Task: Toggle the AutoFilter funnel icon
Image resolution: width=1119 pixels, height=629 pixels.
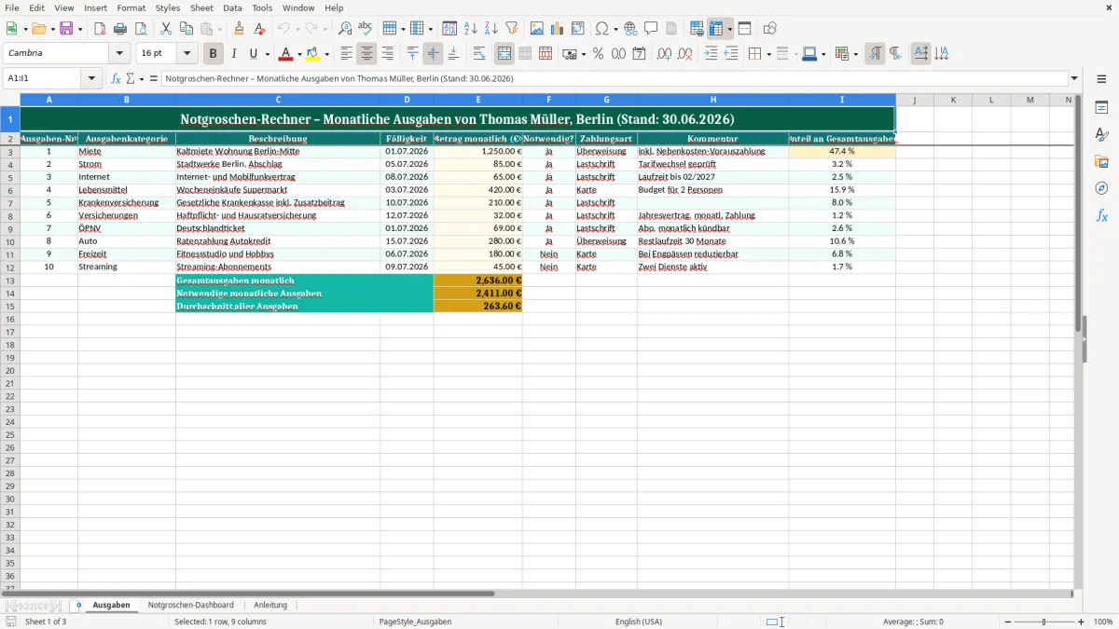Action: click(511, 29)
